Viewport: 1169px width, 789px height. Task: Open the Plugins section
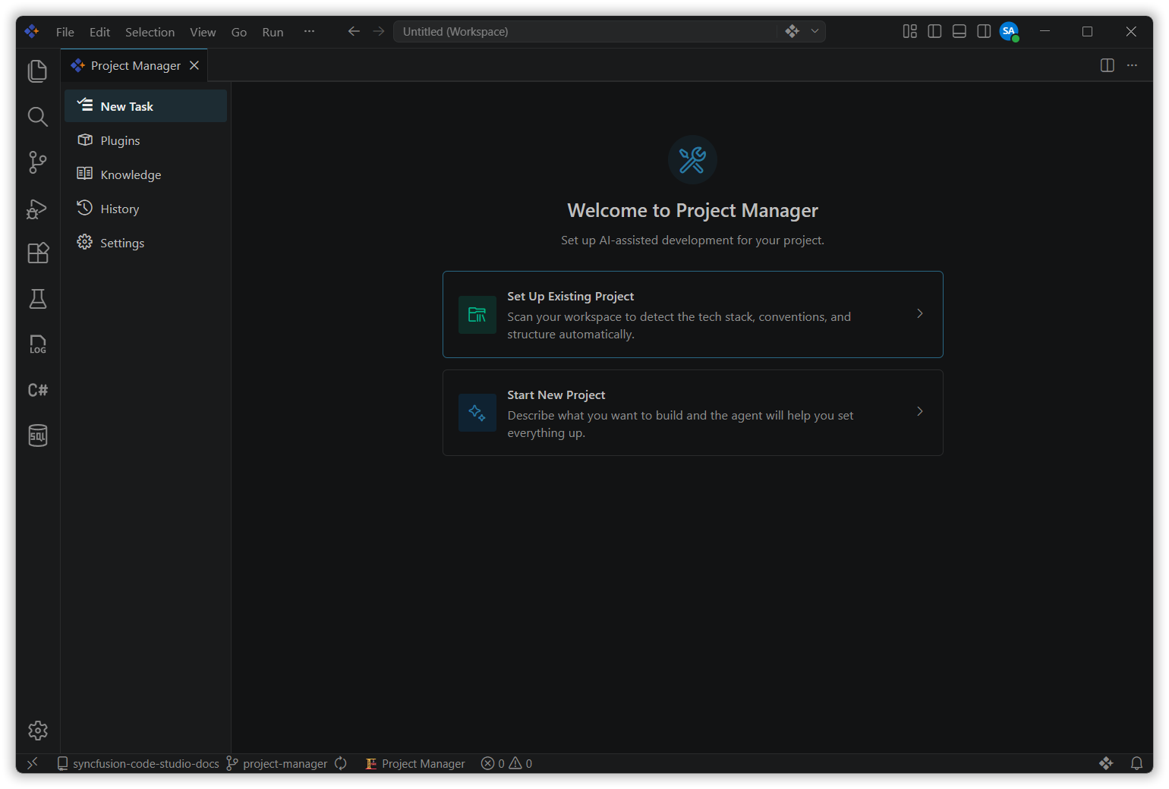coord(146,140)
